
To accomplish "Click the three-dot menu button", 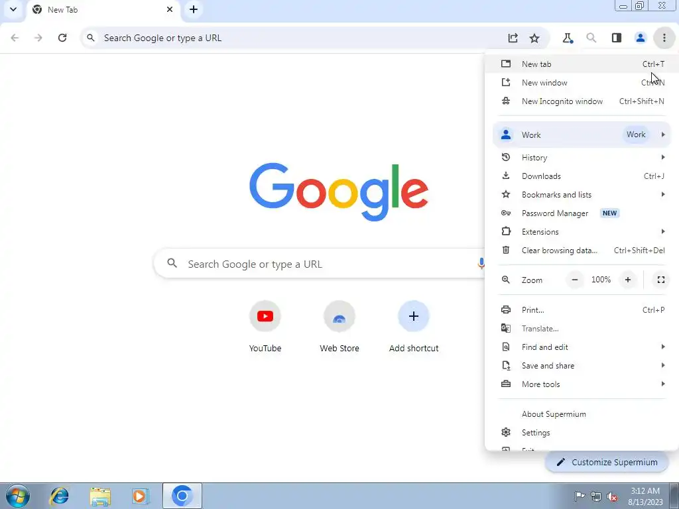I will tap(664, 38).
